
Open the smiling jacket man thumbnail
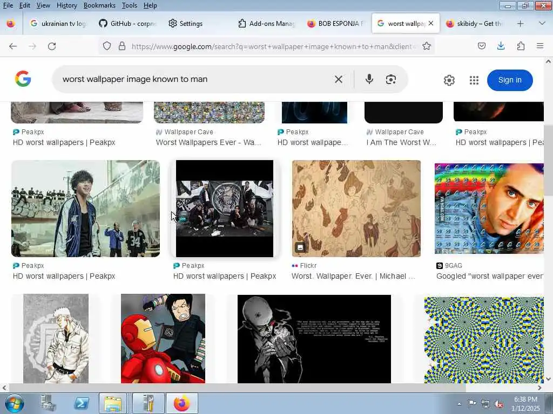point(85,209)
